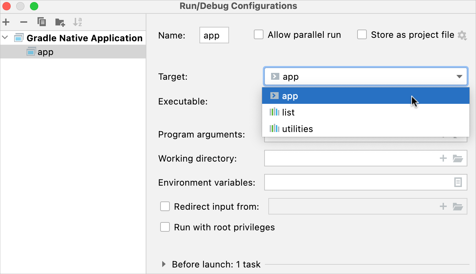The image size is (476, 274).
Task: Create a new configuration folder
Action: (60, 22)
